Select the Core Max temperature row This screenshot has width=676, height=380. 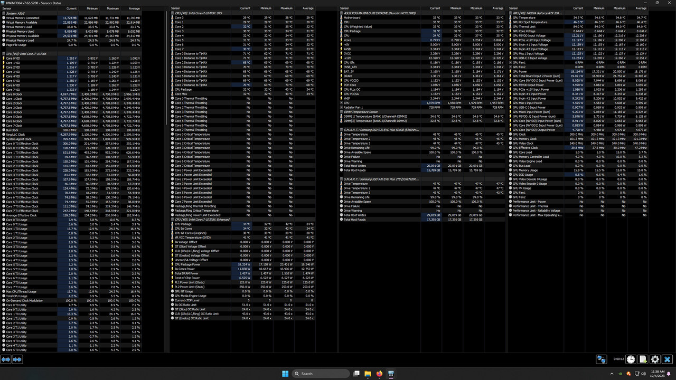[x=242, y=94]
